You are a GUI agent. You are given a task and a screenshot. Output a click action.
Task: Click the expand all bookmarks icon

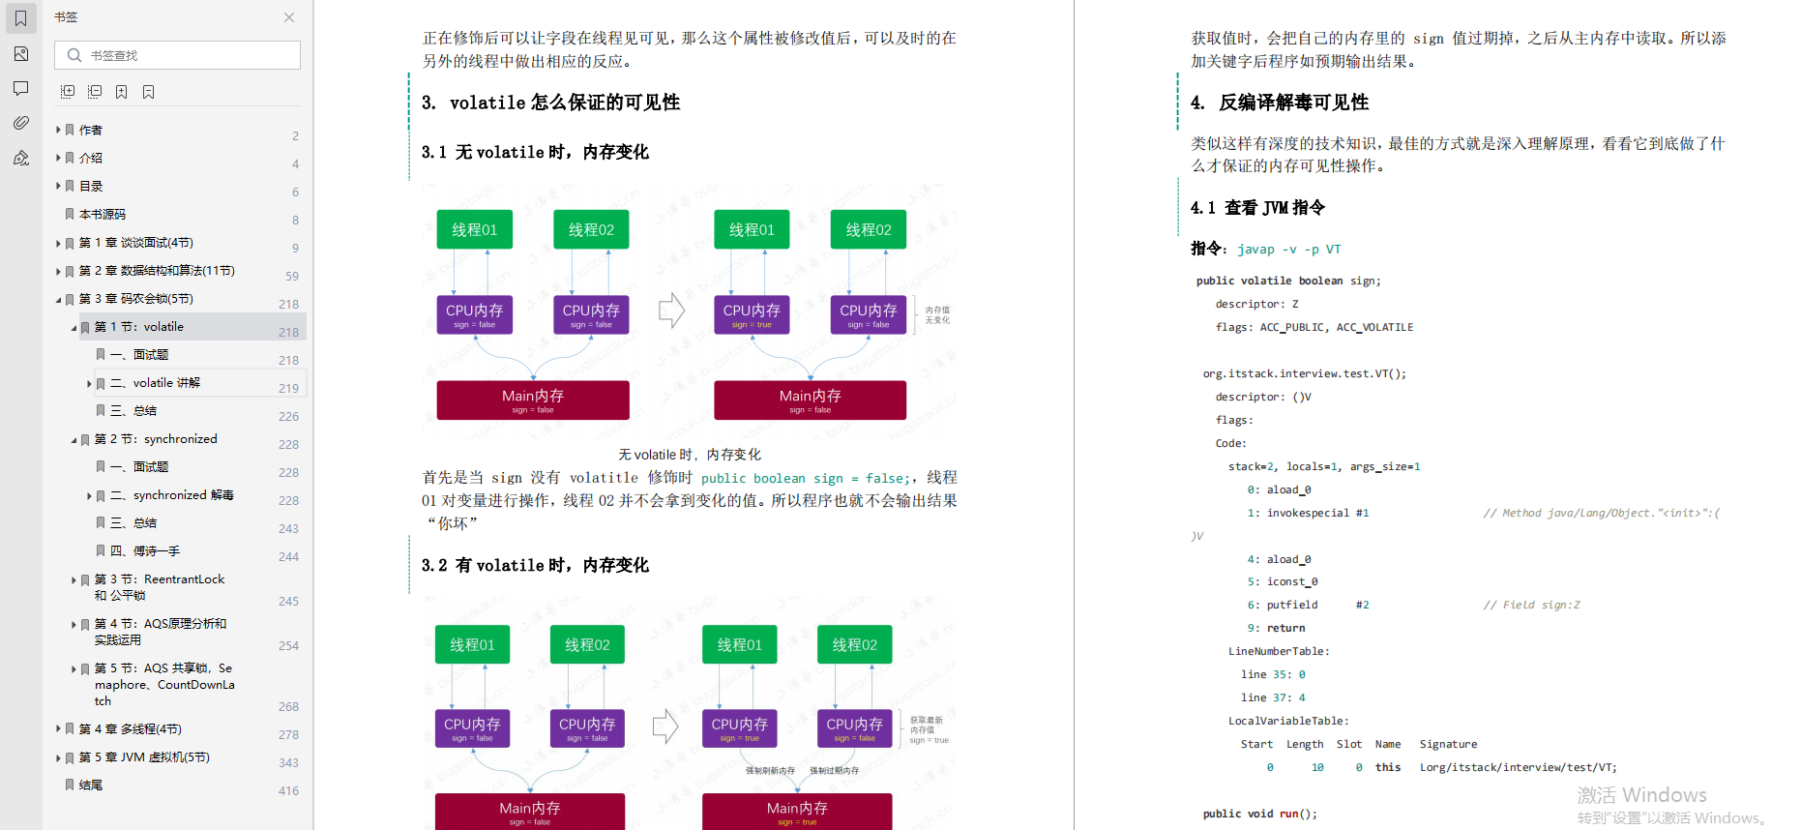coord(68,92)
